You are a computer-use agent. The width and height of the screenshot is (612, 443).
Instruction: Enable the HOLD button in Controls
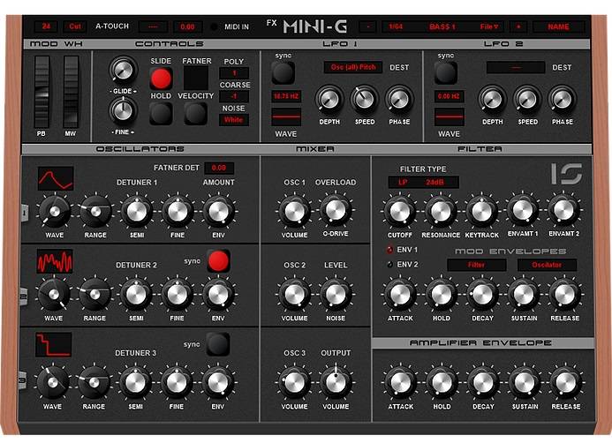pos(161,112)
